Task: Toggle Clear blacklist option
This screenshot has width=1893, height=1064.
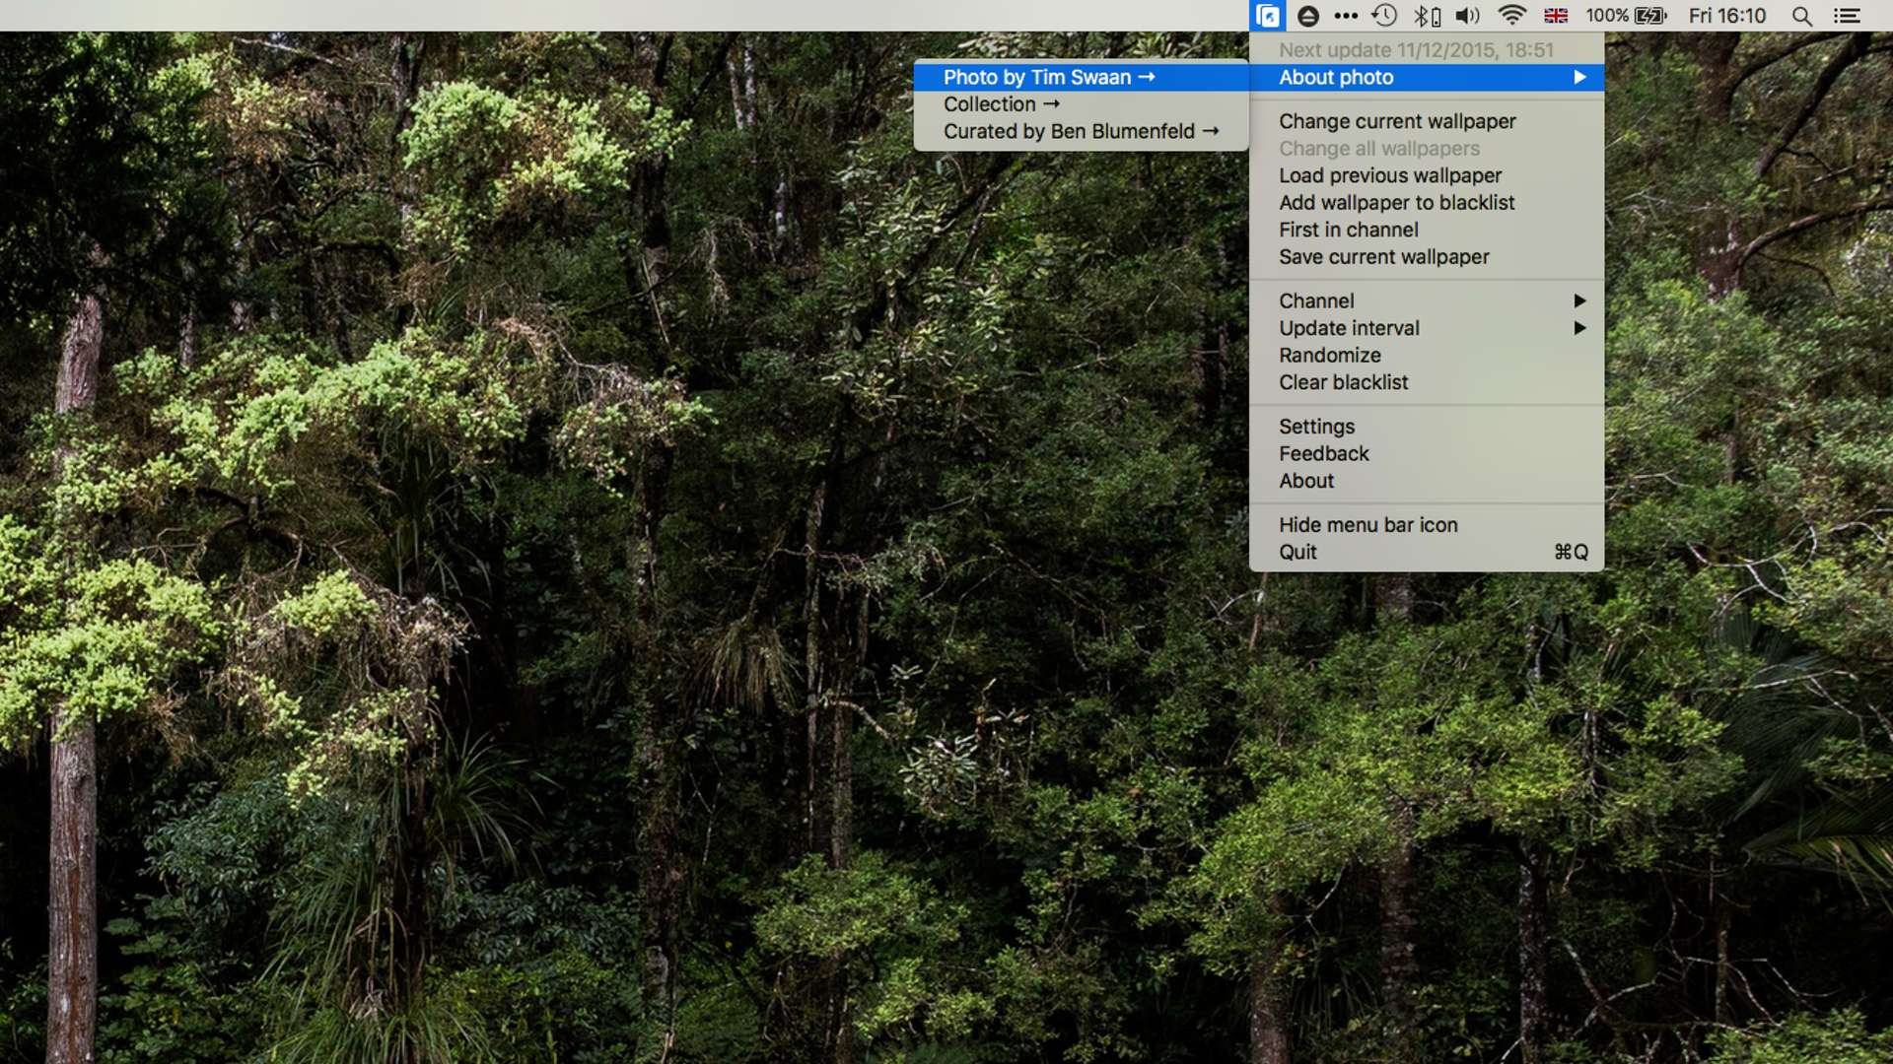Action: click(x=1343, y=382)
